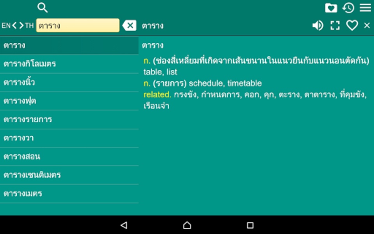Image resolution: width=374 pixels, height=234 pixels.
Task: Click the yellow 'related.' label
Action: point(157,95)
